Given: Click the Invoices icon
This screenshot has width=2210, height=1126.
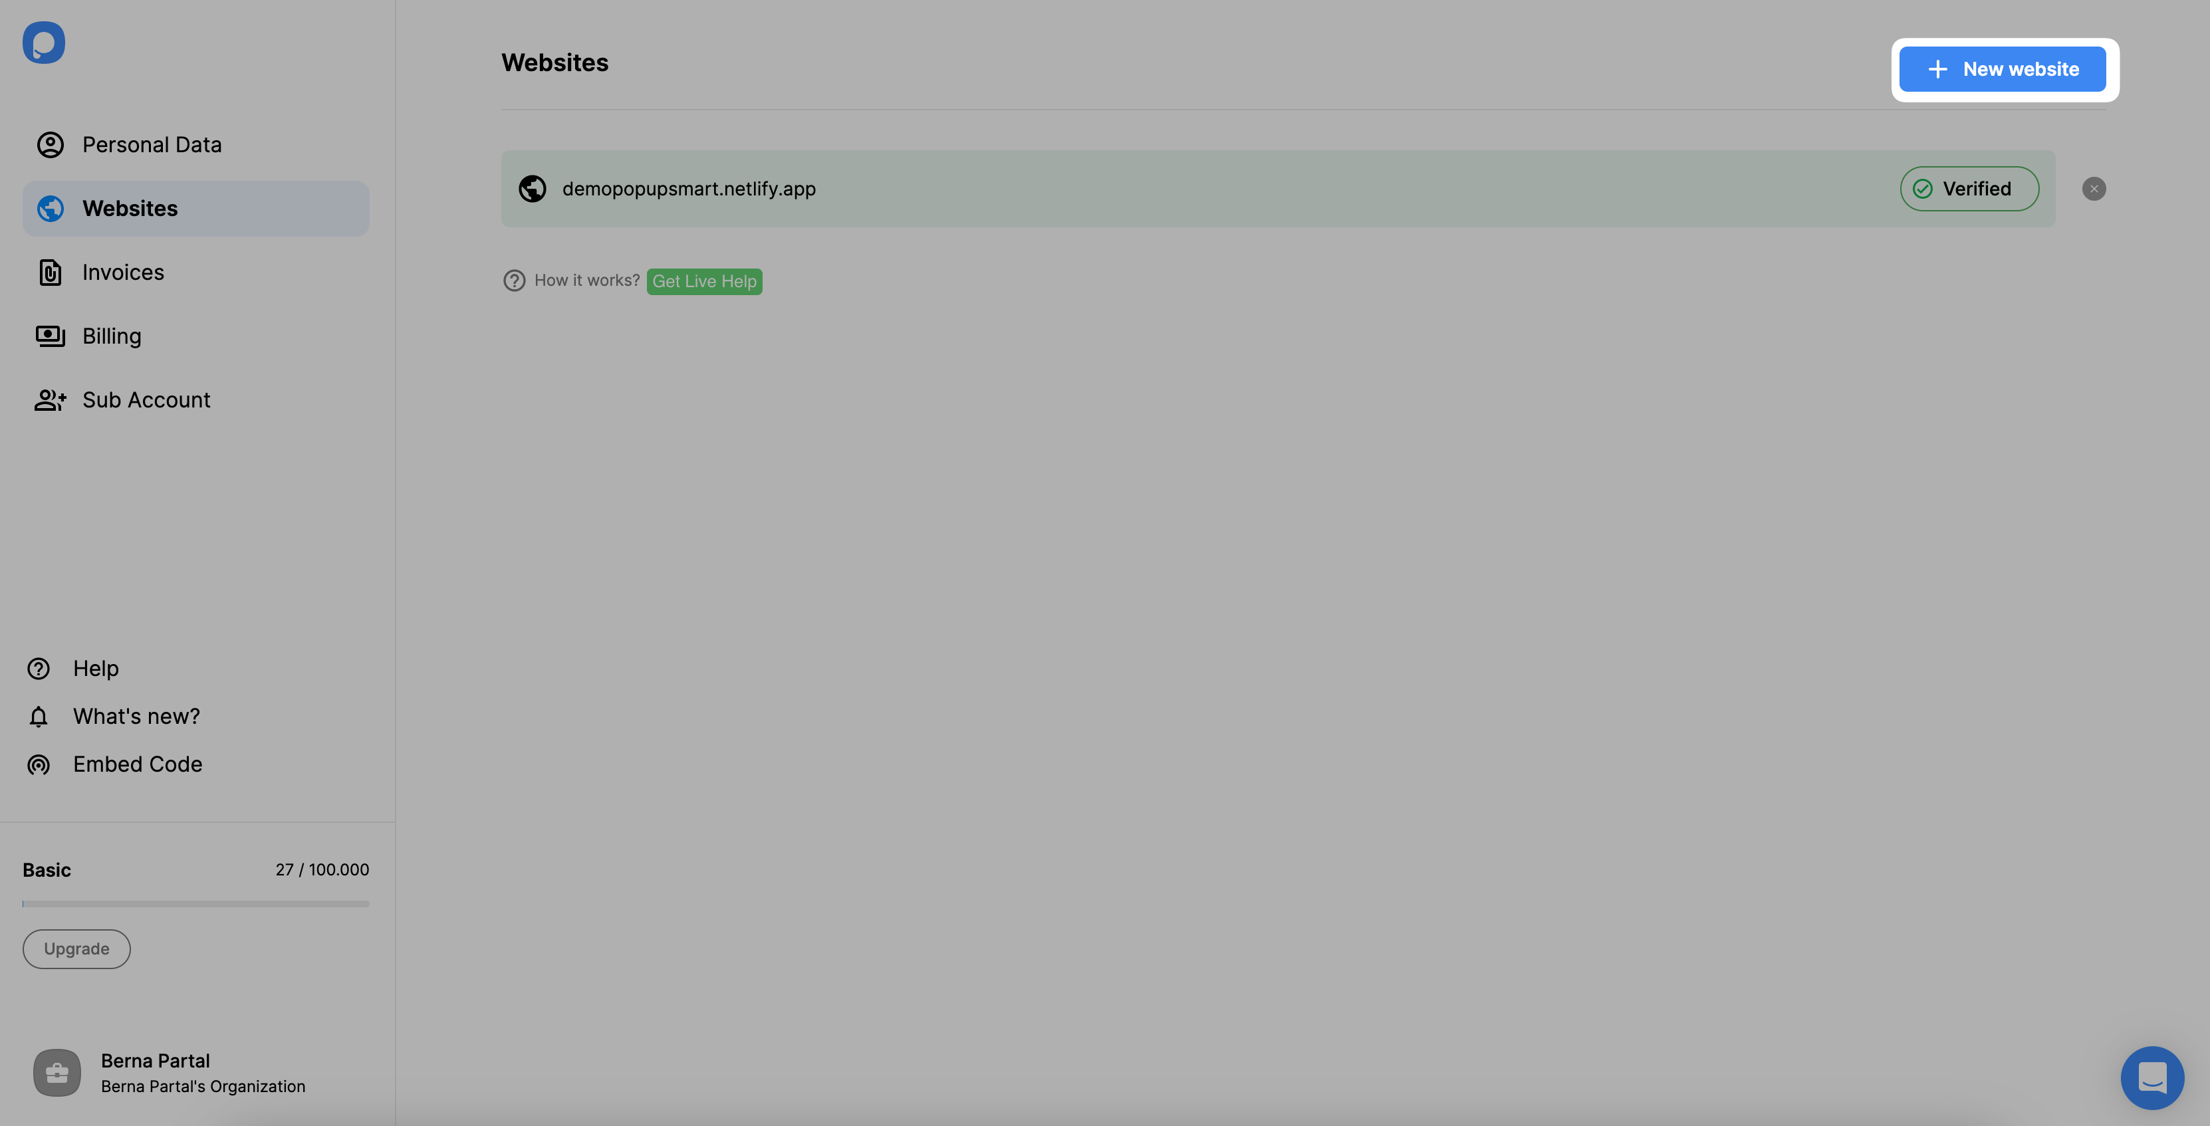Looking at the screenshot, I should pos(49,271).
